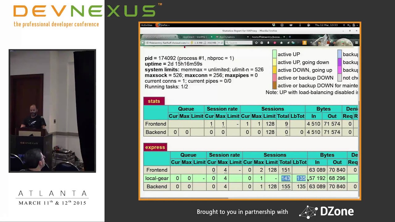Click the Firefox back arrow button

[142, 43]
